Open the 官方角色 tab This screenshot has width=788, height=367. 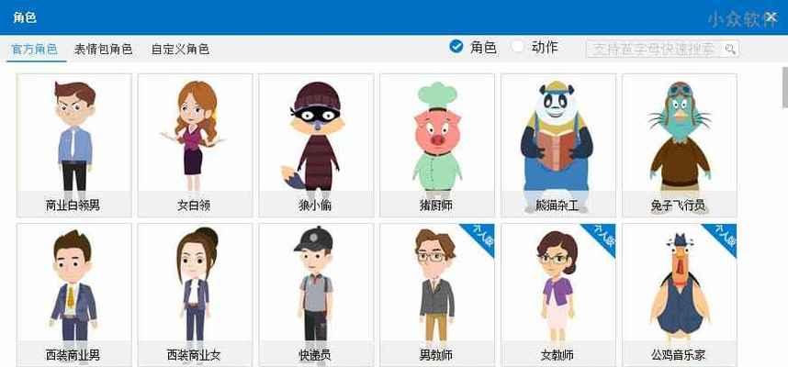tap(34, 50)
